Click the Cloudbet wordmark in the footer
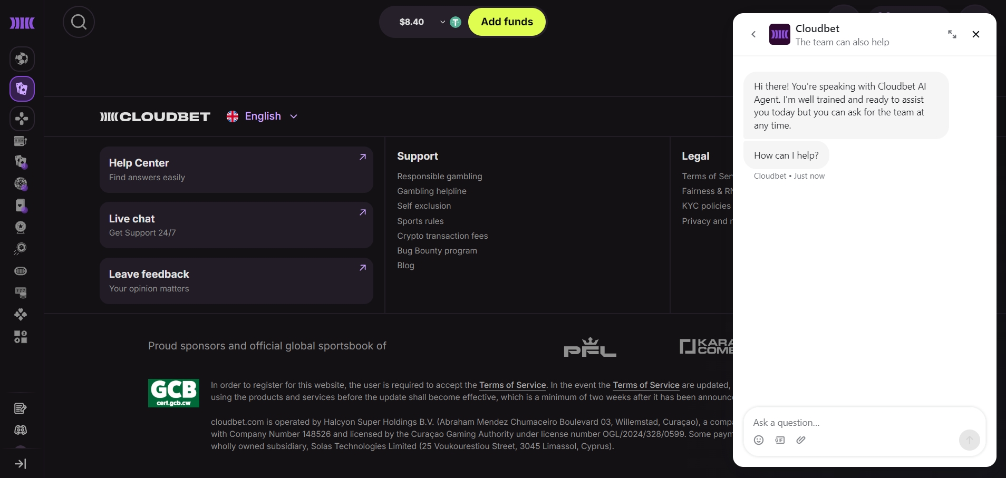The height and width of the screenshot is (478, 1006). (x=155, y=116)
